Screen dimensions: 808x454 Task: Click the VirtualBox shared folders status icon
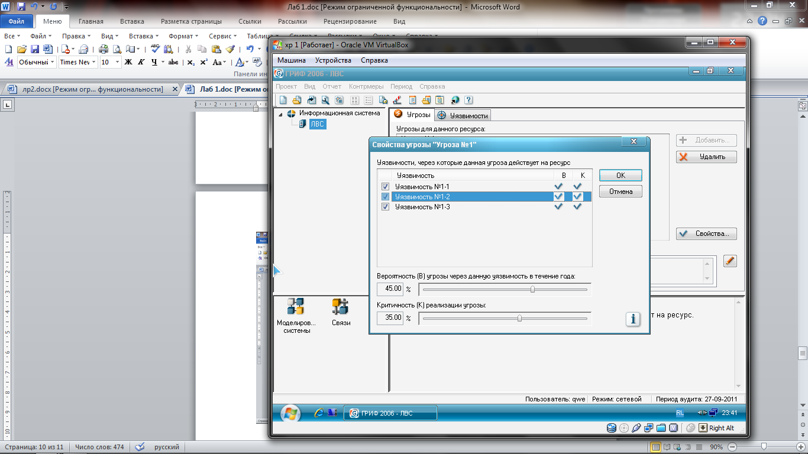click(661, 428)
